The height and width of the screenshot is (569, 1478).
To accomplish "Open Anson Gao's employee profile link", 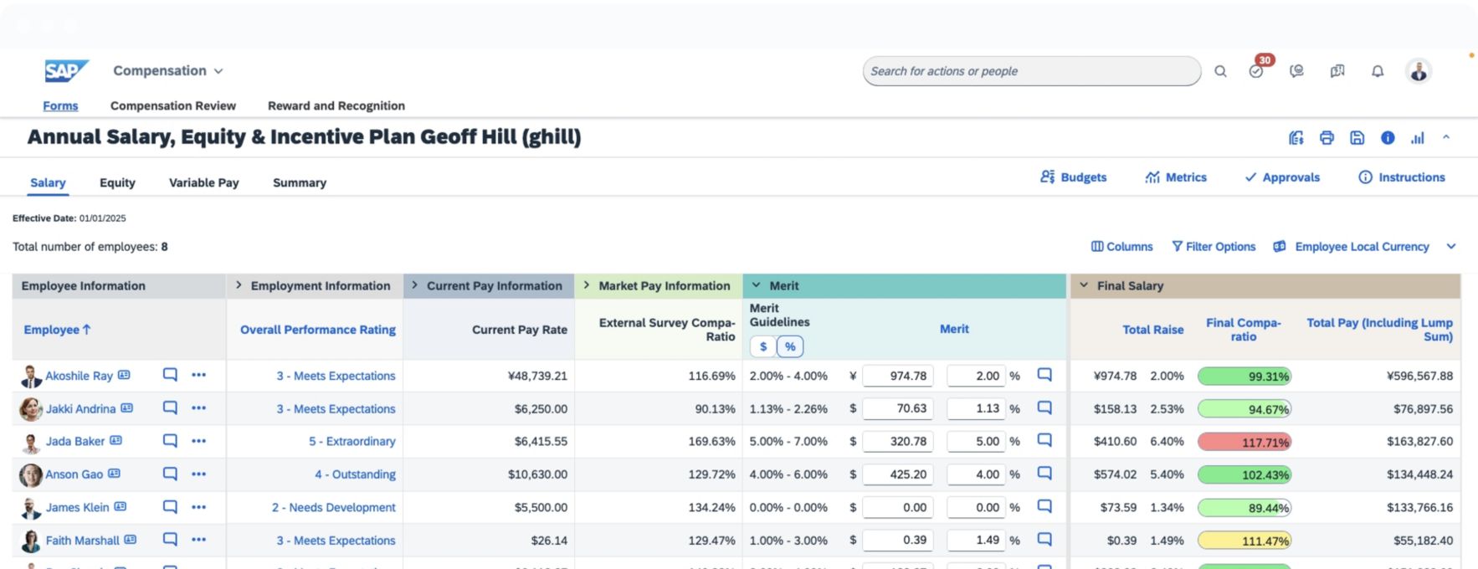I will pyautogui.click(x=74, y=474).
